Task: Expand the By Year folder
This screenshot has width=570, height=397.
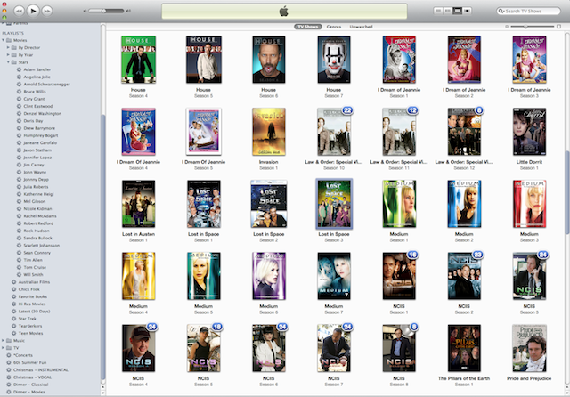Action: [8, 55]
